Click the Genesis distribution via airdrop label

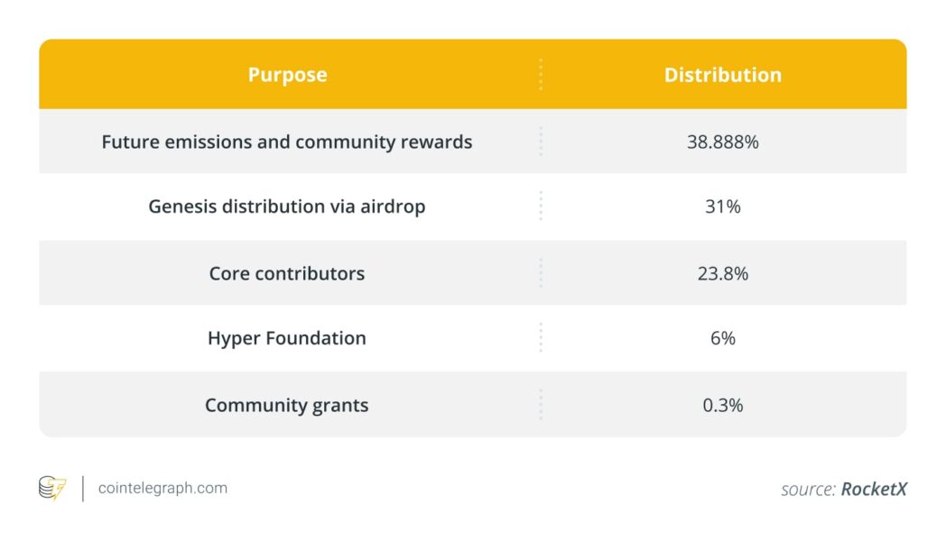(x=287, y=206)
